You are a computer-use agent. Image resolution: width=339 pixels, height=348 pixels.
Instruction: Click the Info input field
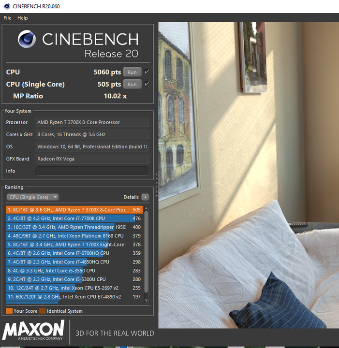coord(92,171)
